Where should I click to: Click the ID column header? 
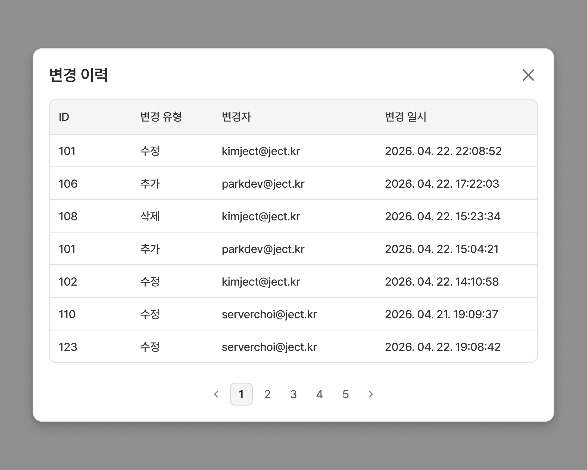[64, 117]
